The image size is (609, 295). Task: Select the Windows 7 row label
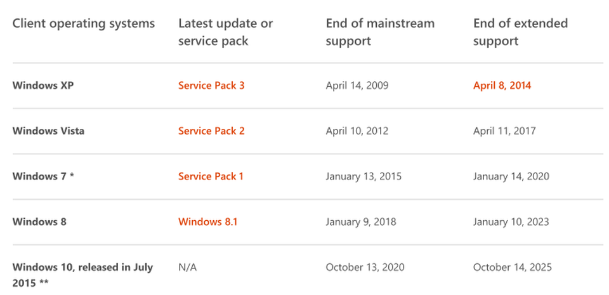(43, 176)
